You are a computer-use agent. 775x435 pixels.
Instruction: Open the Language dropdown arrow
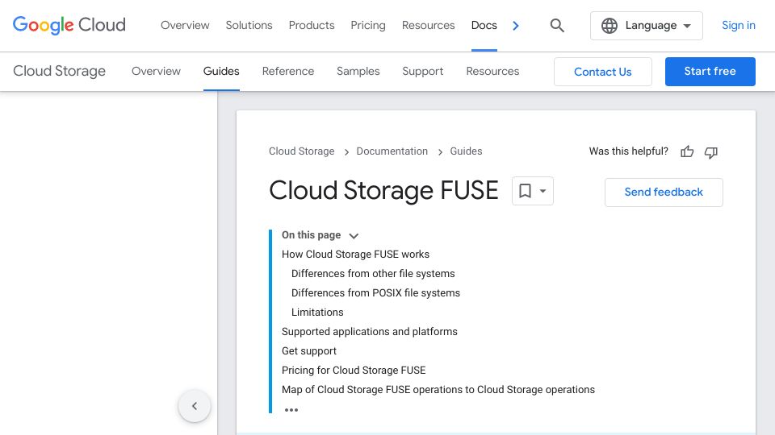[x=687, y=26]
